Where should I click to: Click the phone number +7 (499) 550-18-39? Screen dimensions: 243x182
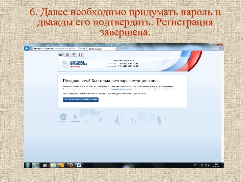[x=128, y=66]
